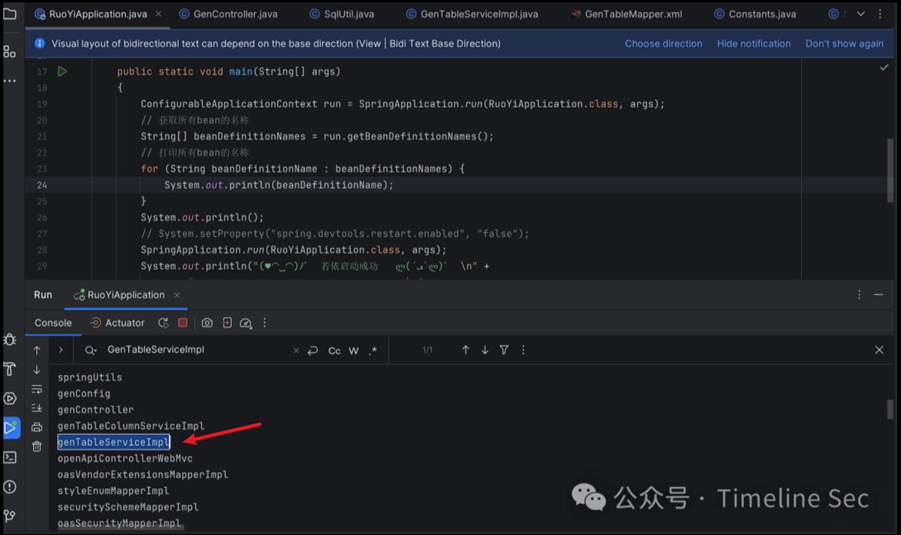Viewport: 901px width, 535px height.
Task: Click Hide notification link
Action: tap(753, 44)
